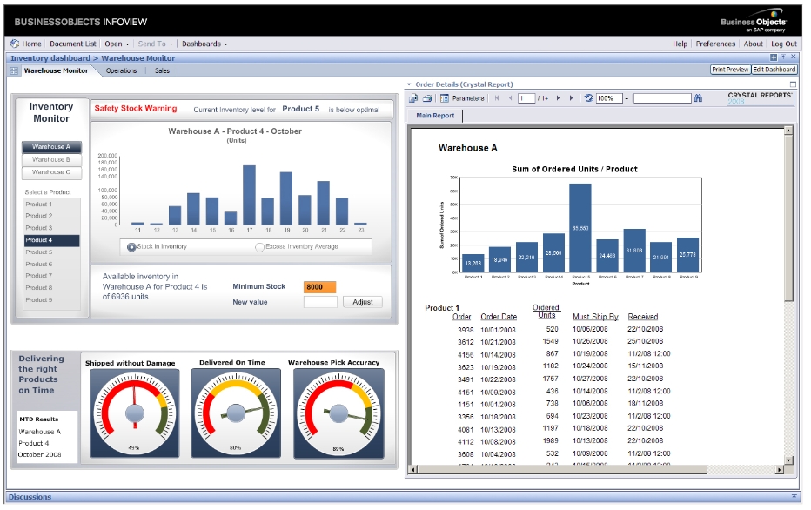Select the Main Report tab
Image resolution: width=811 pixels, height=510 pixels.
tap(435, 116)
